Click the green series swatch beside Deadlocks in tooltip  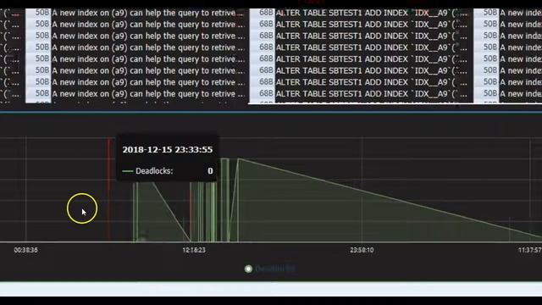point(128,171)
